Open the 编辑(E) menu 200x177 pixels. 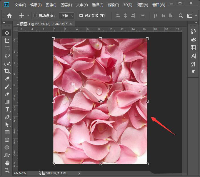click(x=36, y=5)
